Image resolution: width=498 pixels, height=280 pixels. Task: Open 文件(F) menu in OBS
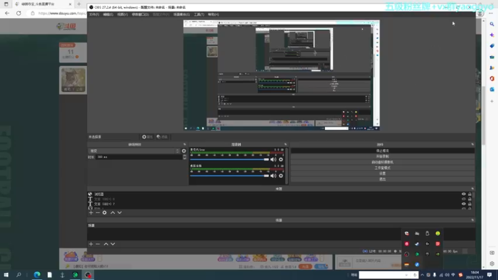coord(94,14)
